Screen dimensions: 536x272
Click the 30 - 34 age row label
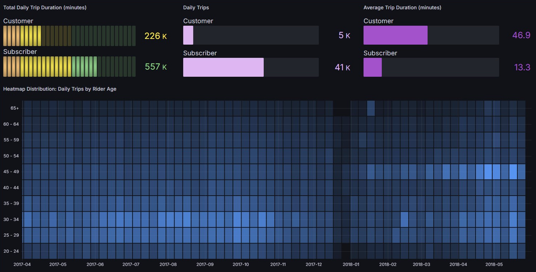click(x=11, y=220)
